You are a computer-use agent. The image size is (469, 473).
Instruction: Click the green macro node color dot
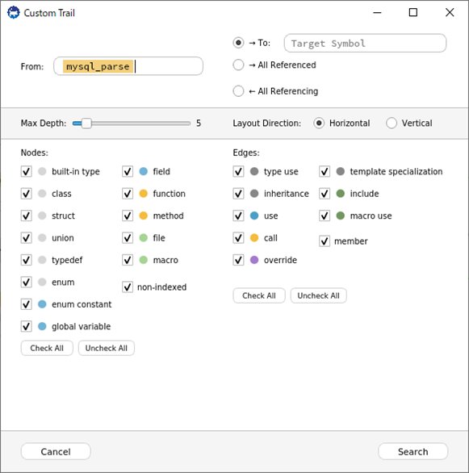[143, 260]
